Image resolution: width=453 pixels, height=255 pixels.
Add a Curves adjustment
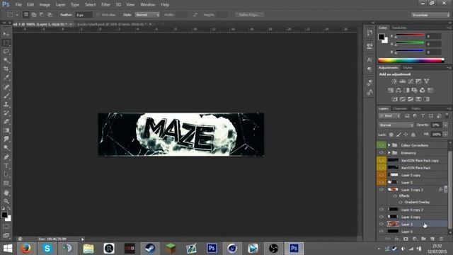pos(411,81)
